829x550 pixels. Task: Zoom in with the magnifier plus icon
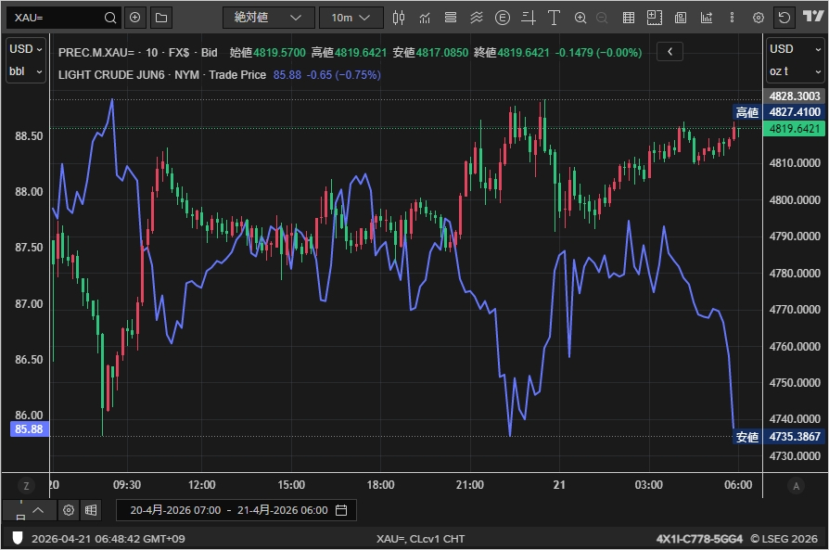(580, 18)
